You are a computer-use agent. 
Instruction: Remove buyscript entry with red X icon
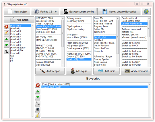(x=38, y=85)
